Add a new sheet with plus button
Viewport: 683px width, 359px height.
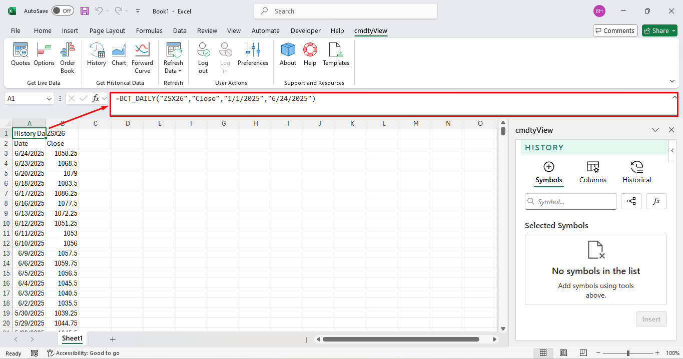[x=113, y=339]
